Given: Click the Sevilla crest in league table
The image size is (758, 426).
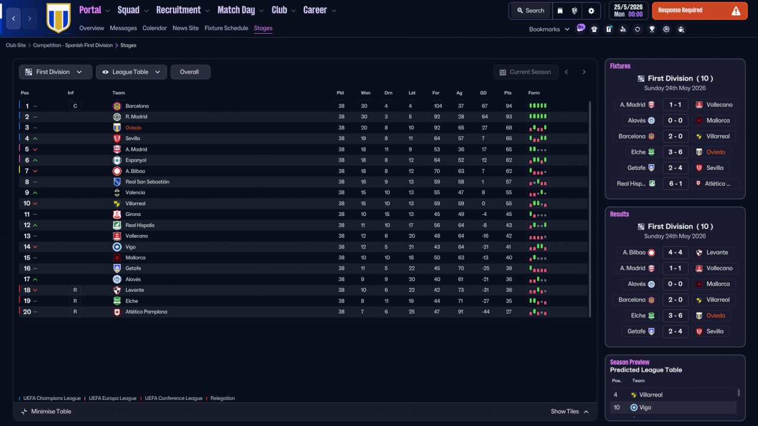Looking at the screenshot, I should (x=117, y=138).
